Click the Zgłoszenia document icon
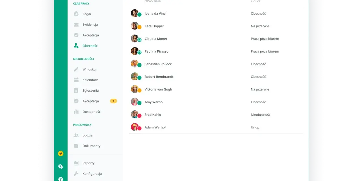 76,90
